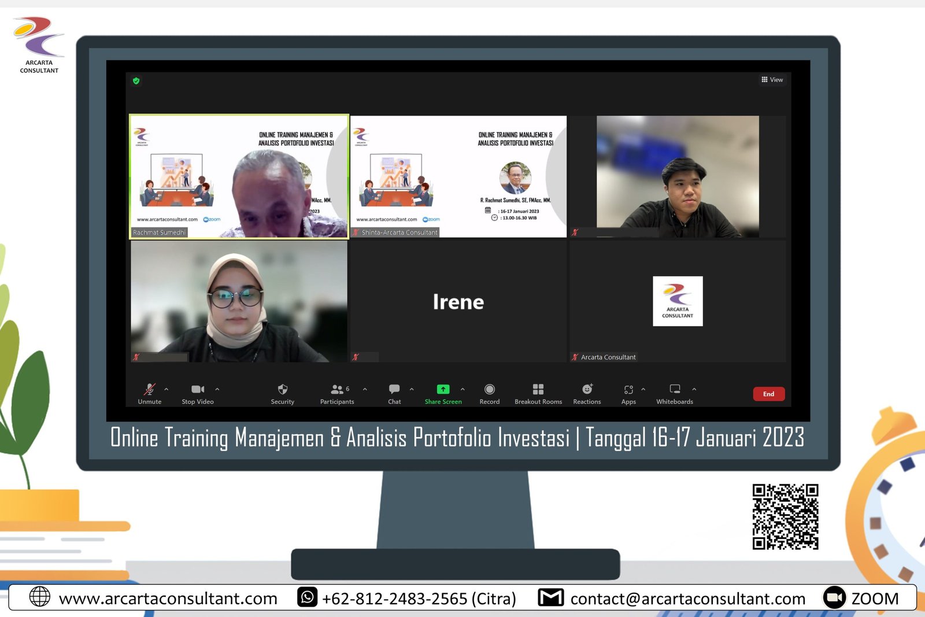This screenshot has width=925, height=617.
Task: Open the Participants panel icon
Action: pos(337,390)
